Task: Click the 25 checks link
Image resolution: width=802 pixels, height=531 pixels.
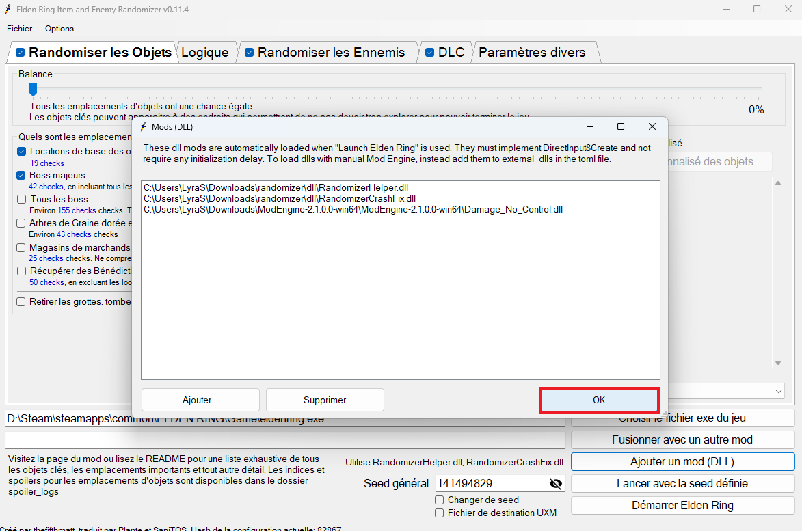Action: tap(46, 258)
